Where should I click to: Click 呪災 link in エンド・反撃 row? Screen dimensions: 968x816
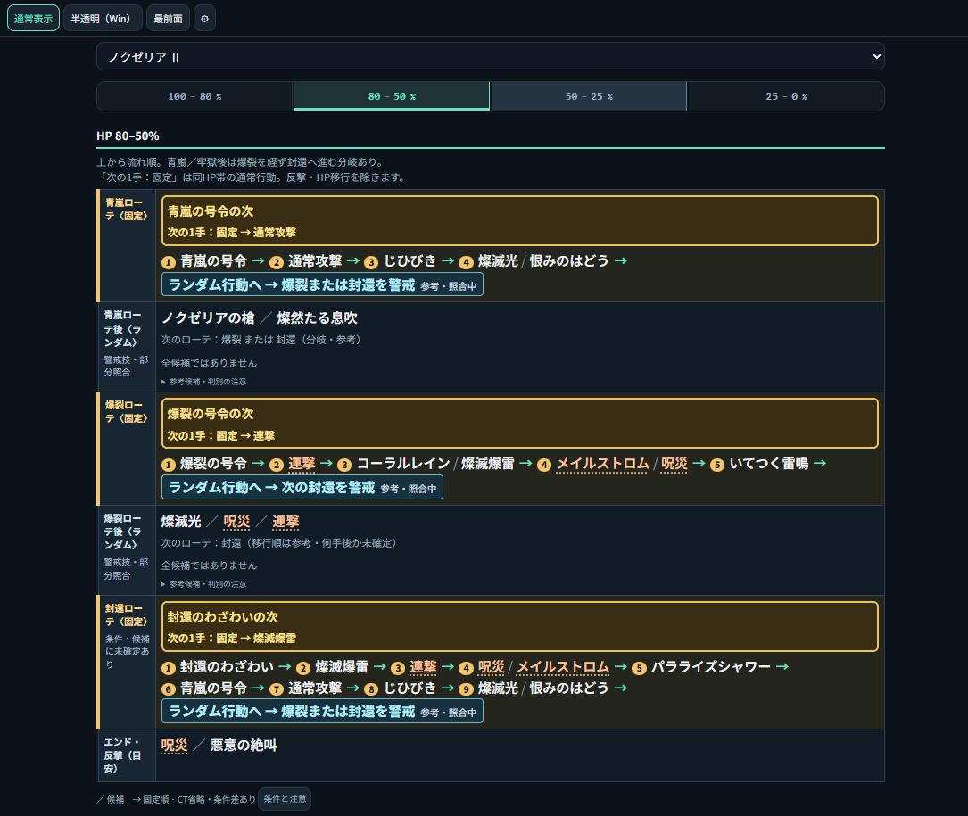(174, 746)
